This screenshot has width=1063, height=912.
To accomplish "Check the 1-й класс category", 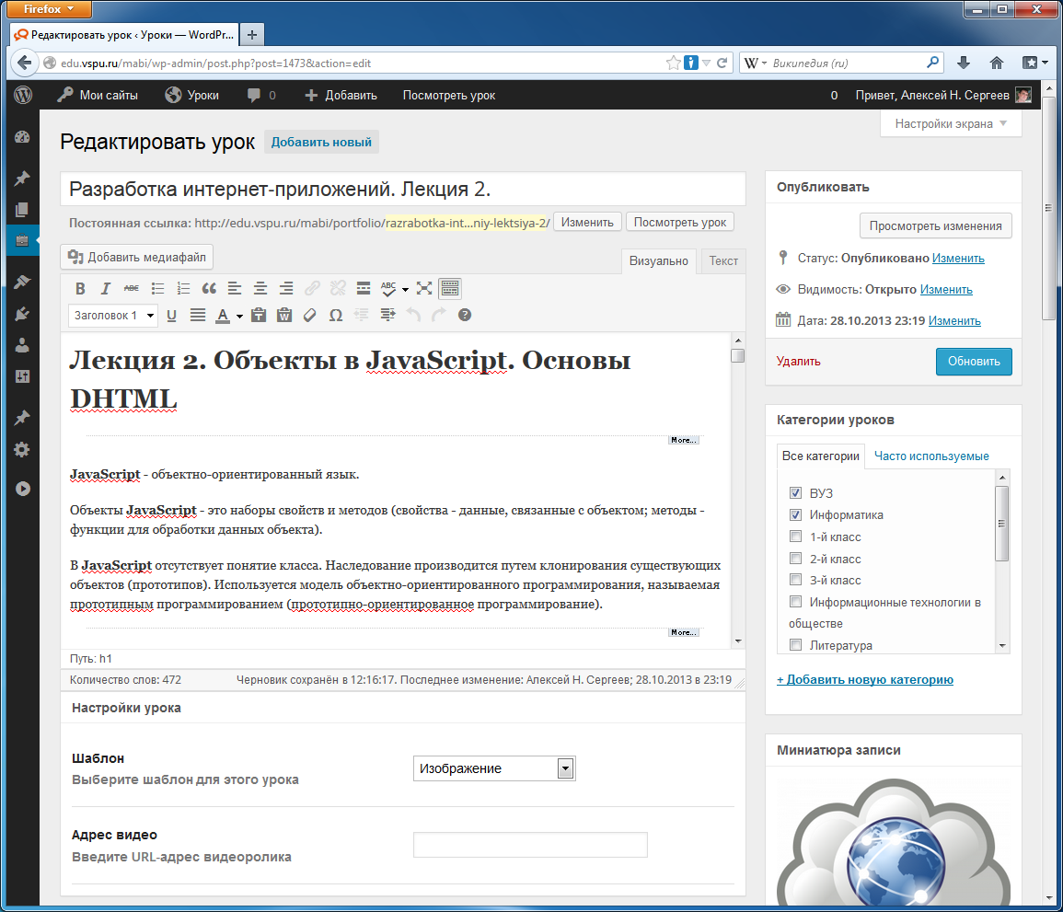I will point(796,537).
